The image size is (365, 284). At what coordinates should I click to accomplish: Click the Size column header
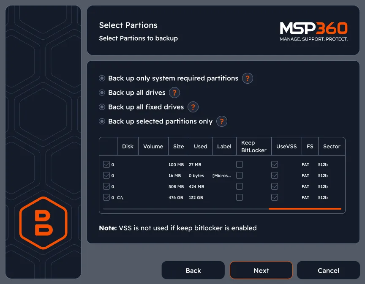coord(179,146)
